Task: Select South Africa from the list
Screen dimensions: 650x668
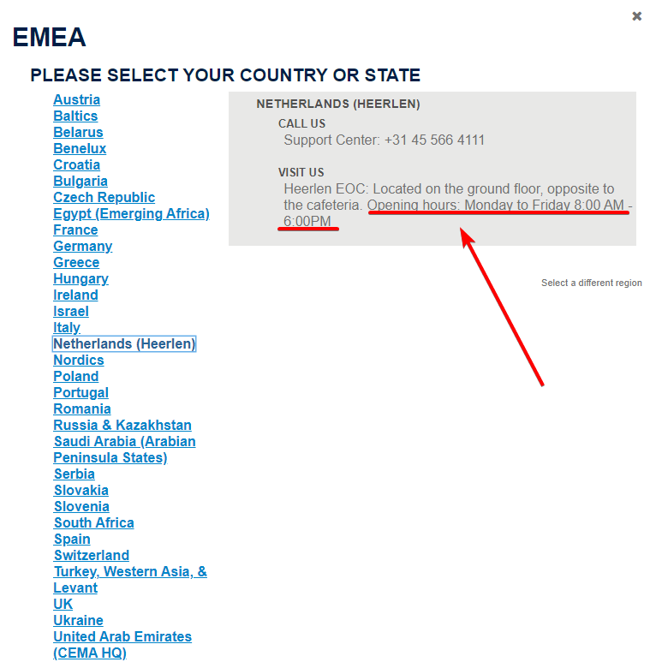Action: 93,522
